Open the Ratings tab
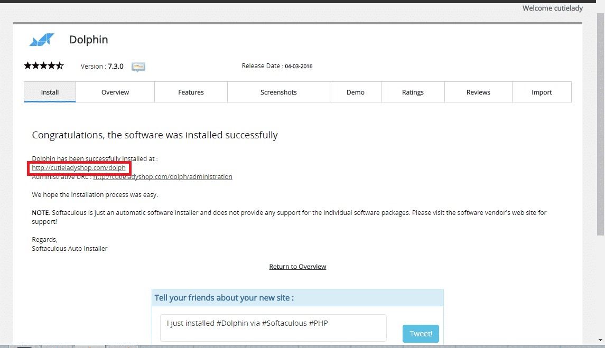The image size is (605, 348). point(413,92)
